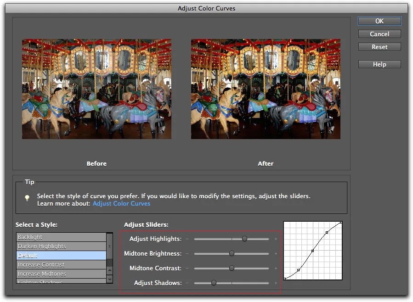Select the Backlight style
This screenshot has width=413, height=302.
(60, 237)
